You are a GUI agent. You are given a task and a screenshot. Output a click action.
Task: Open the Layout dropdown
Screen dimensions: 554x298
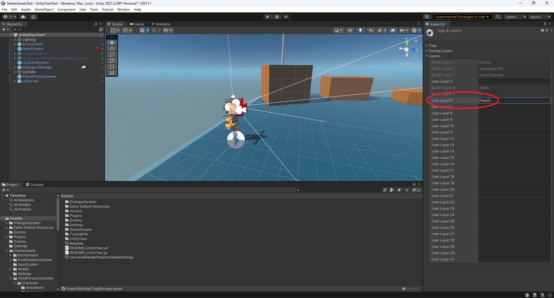[x=539, y=17]
